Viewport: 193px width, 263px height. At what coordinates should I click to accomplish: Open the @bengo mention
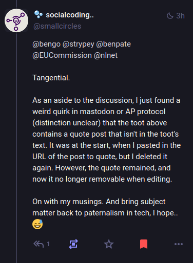46,44
